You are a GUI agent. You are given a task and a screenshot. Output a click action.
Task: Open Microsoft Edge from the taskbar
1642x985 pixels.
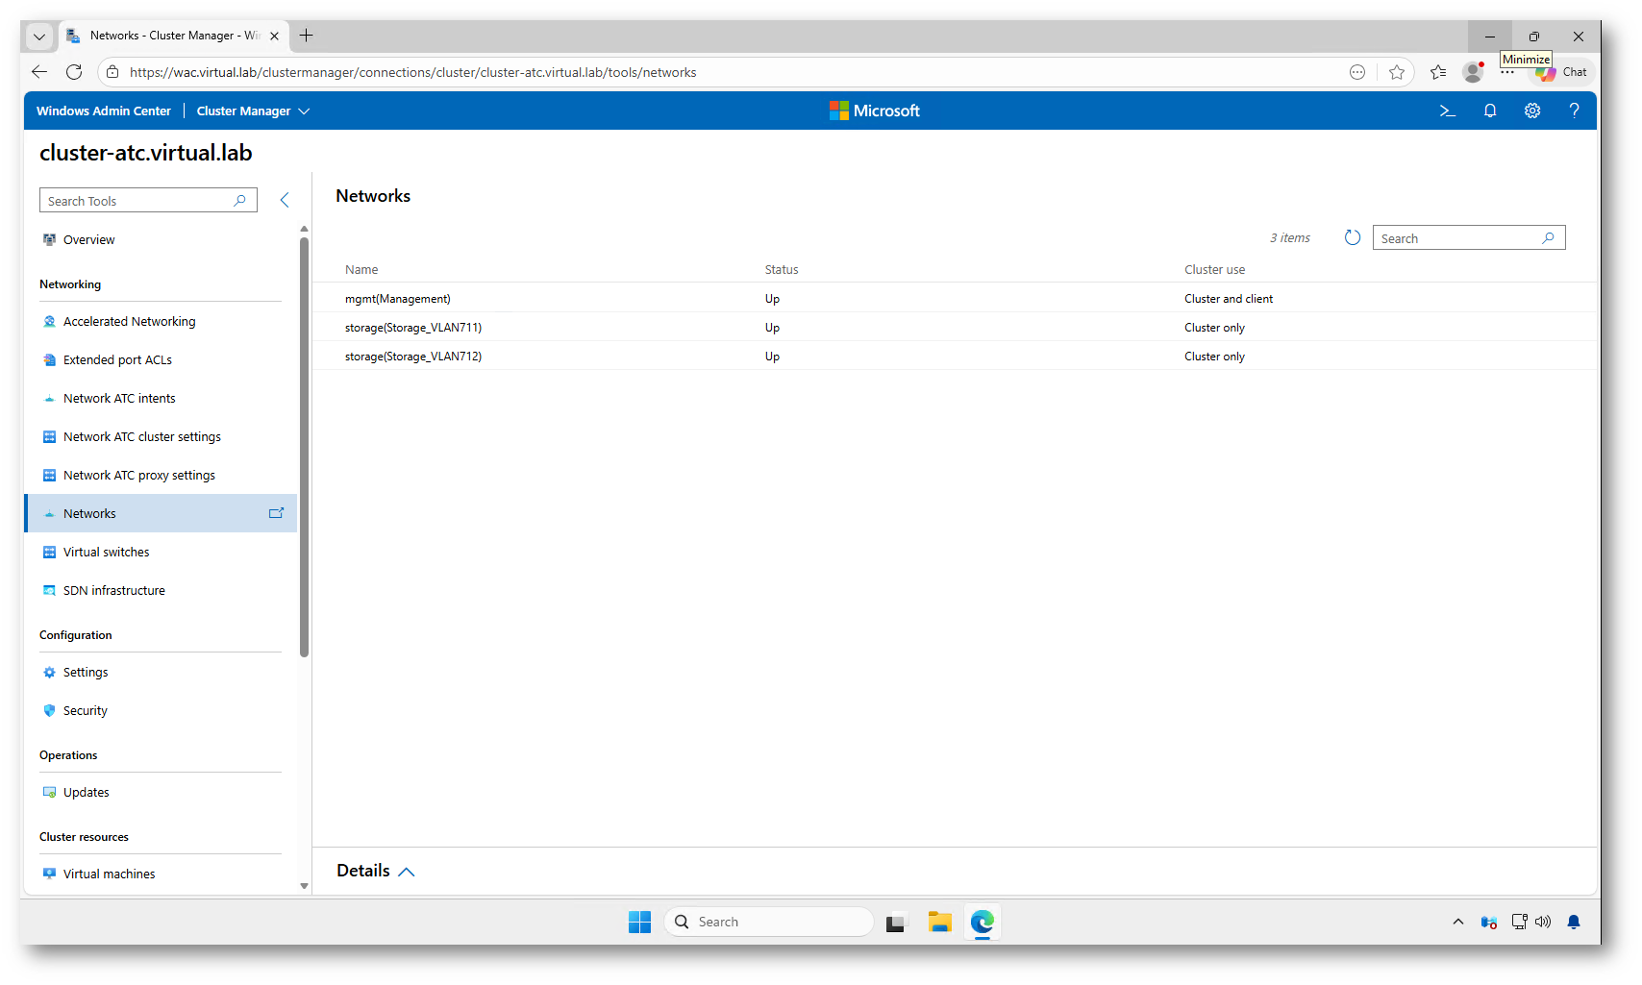[982, 923]
